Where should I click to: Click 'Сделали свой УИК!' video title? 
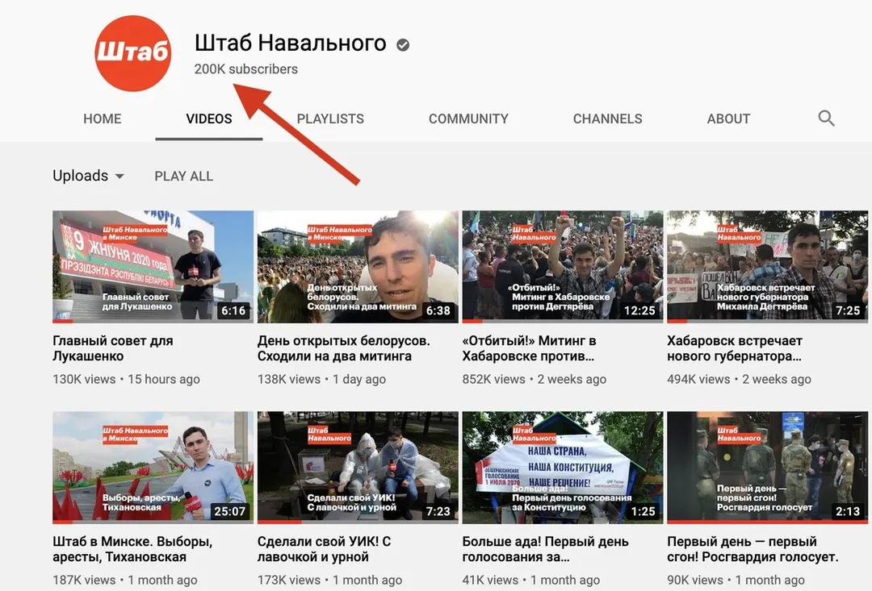coord(325,549)
